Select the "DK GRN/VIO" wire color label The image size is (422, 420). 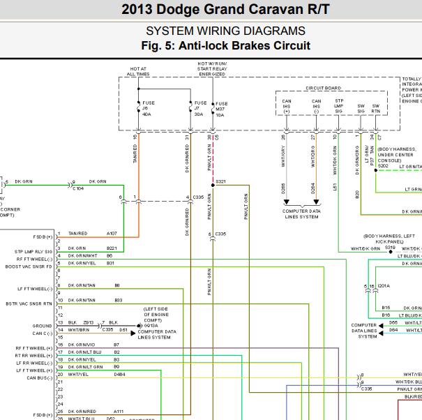(x=82, y=345)
